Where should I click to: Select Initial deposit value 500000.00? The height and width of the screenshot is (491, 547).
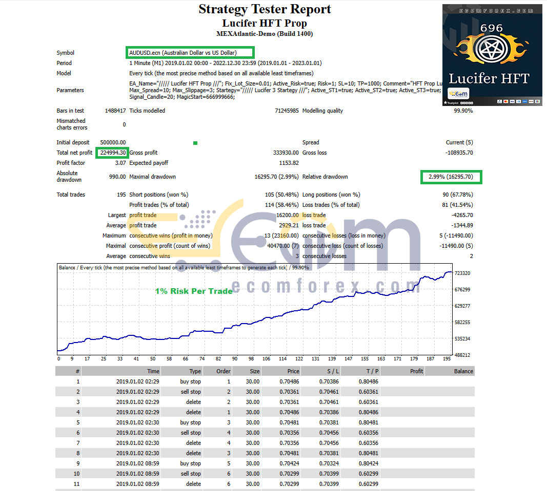click(113, 142)
